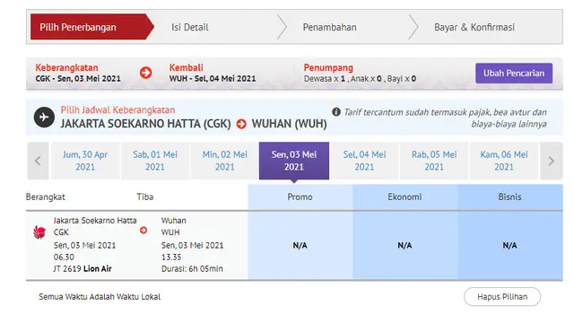The height and width of the screenshot is (323, 574).
Task: Select Sel, 04 Mei 2021 date tab
Action: coord(364,161)
